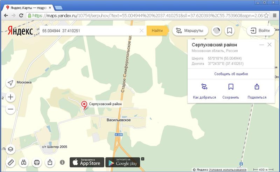
Task: Open panorama binoculars button
Action: point(23,163)
